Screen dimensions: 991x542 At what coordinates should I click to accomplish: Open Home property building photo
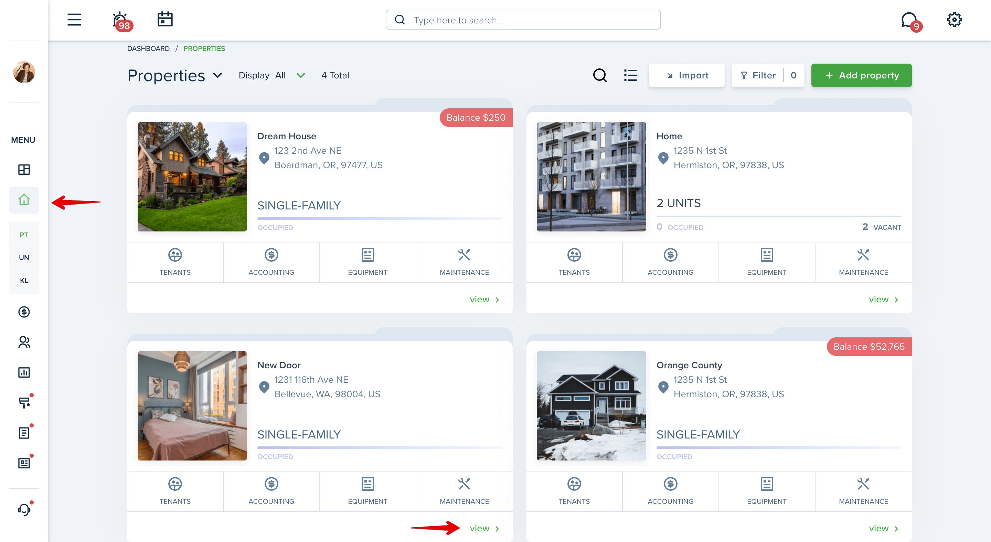(x=591, y=177)
